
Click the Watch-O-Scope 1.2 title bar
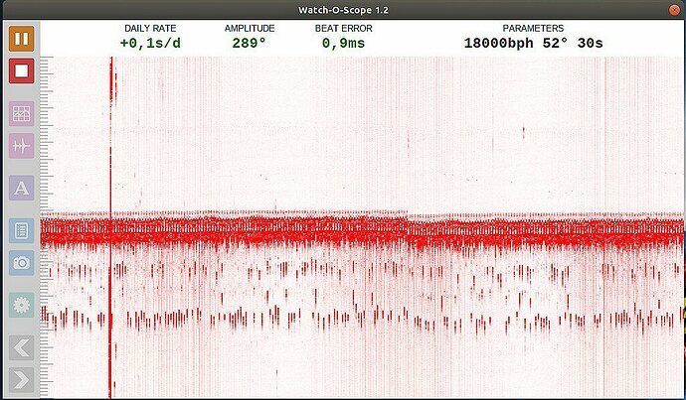[343, 10]
